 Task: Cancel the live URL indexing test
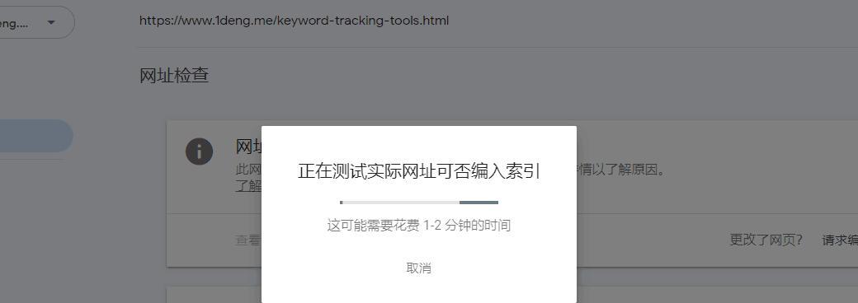(x=418, y=268)
